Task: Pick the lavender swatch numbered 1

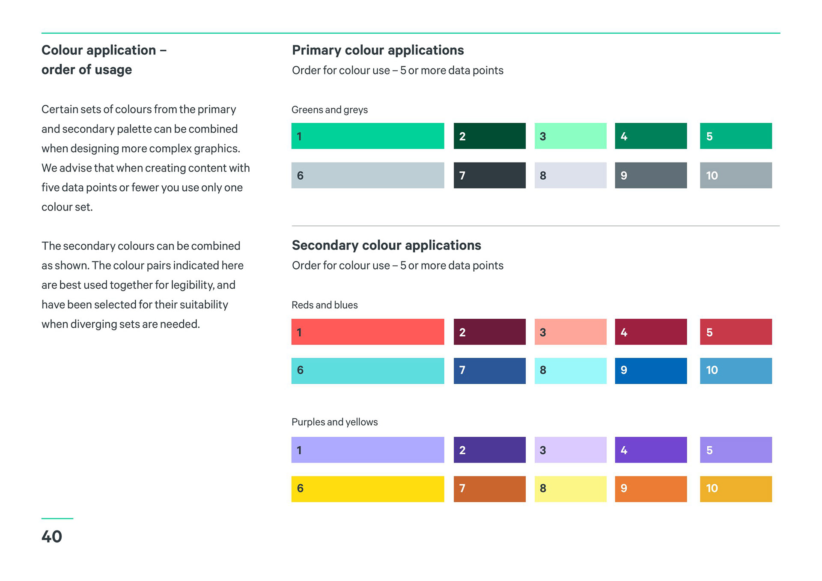Action: point(367,450)
